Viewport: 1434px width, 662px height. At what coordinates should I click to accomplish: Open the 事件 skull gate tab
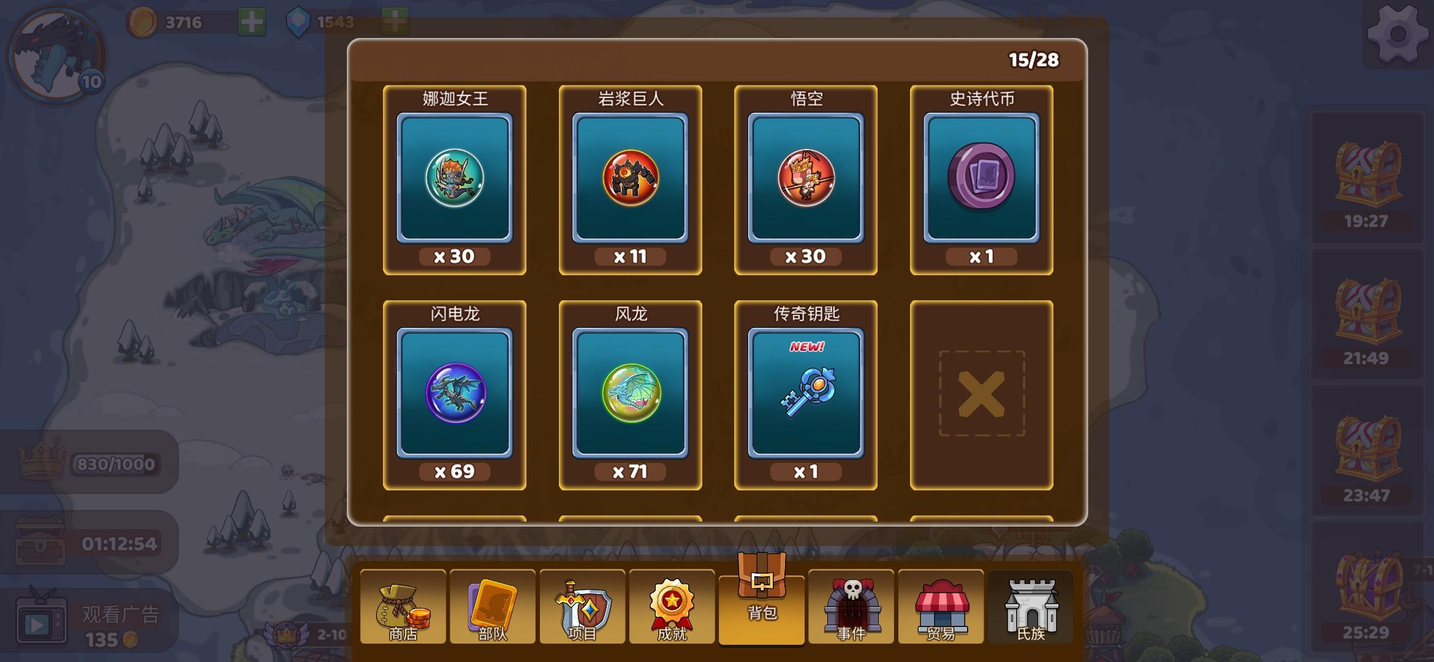click(851, 607)
